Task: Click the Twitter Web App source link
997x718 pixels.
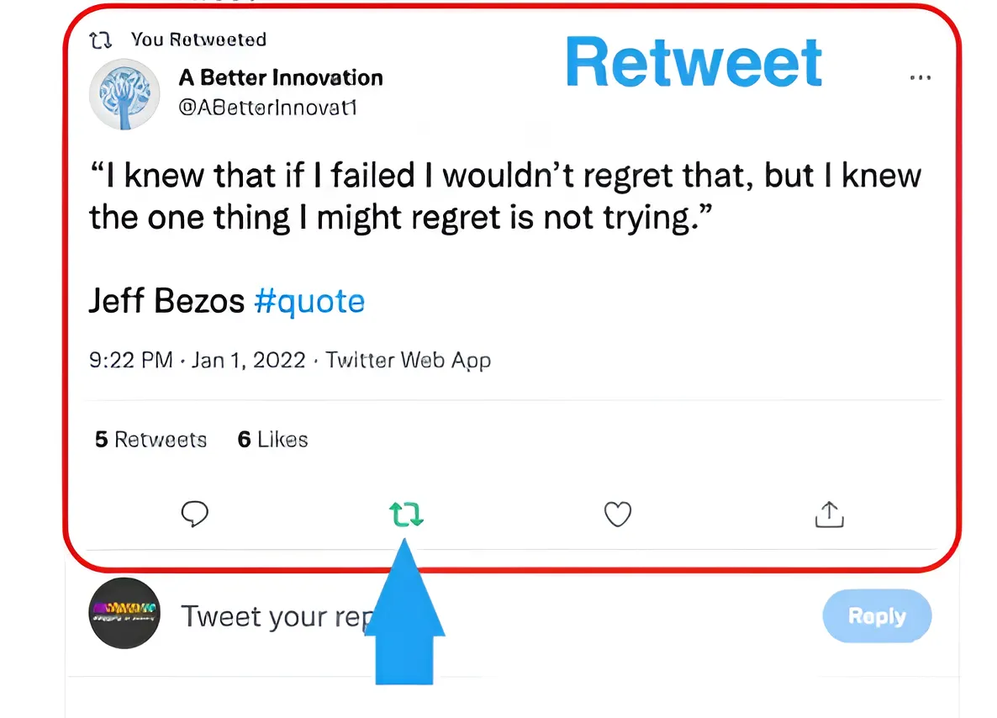Action: [x=409, y=361]
